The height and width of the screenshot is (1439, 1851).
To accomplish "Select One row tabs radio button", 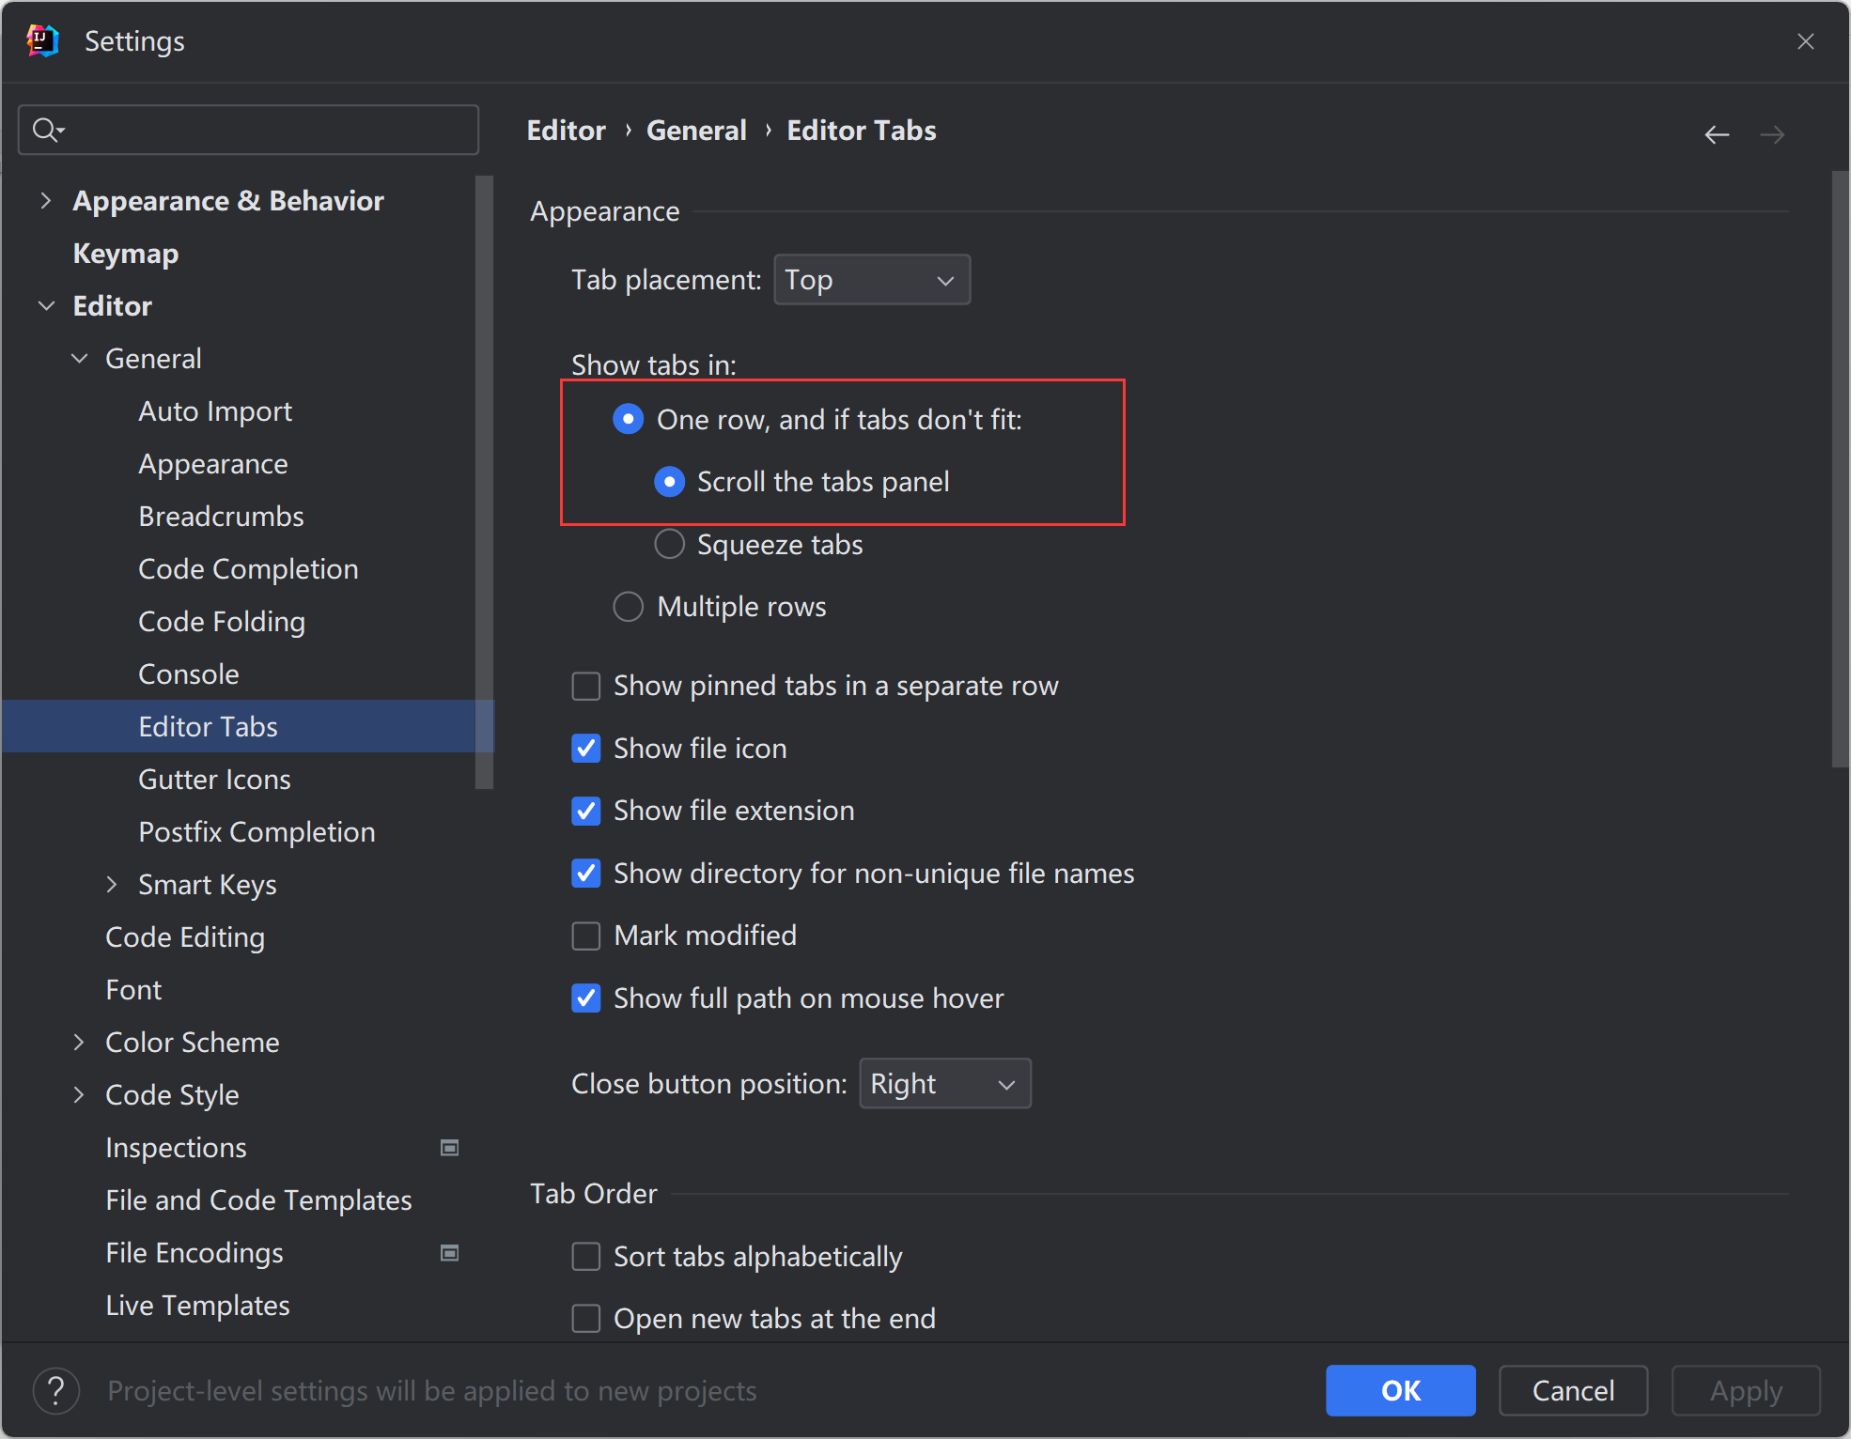I will pyautogui.click(x=629, y=419).
